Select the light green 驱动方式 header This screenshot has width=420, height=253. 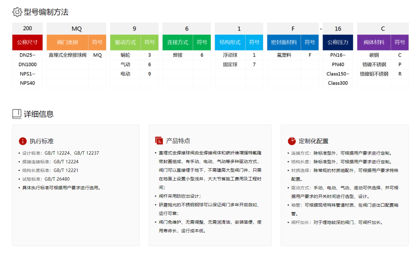click(x=125, y=42)
